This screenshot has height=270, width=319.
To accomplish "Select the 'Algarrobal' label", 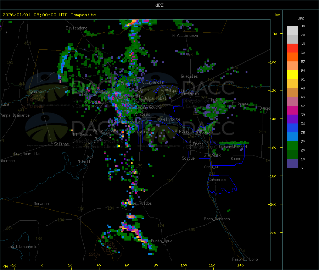I will pos(156,98).
